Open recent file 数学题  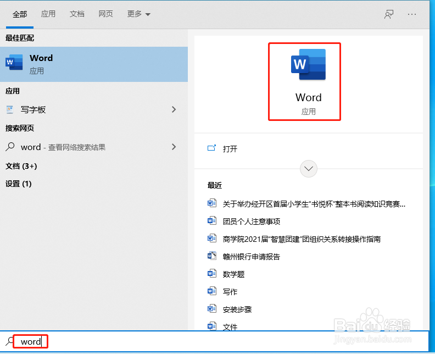[x=233, y=274]
